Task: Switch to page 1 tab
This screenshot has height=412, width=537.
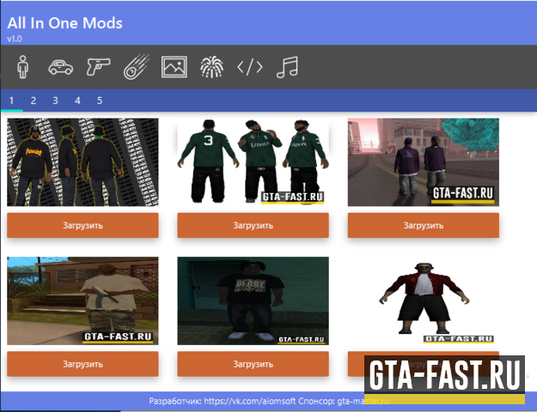Action: point(11,100)
